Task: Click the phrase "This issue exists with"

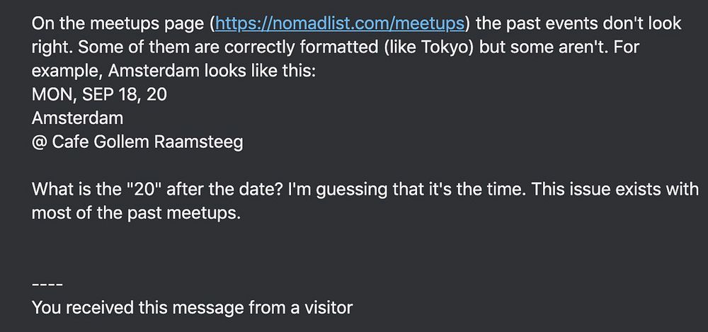Action: 615,190
